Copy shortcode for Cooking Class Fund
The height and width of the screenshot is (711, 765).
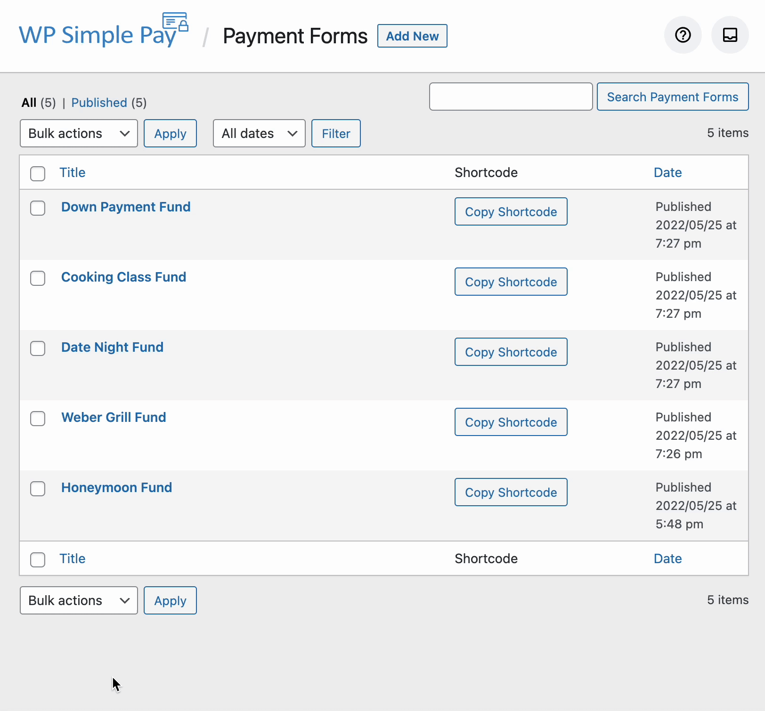[511, 282]
